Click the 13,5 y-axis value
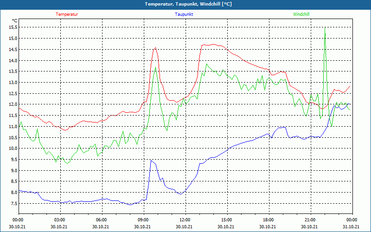371x232 pixels. pos(13,71)
